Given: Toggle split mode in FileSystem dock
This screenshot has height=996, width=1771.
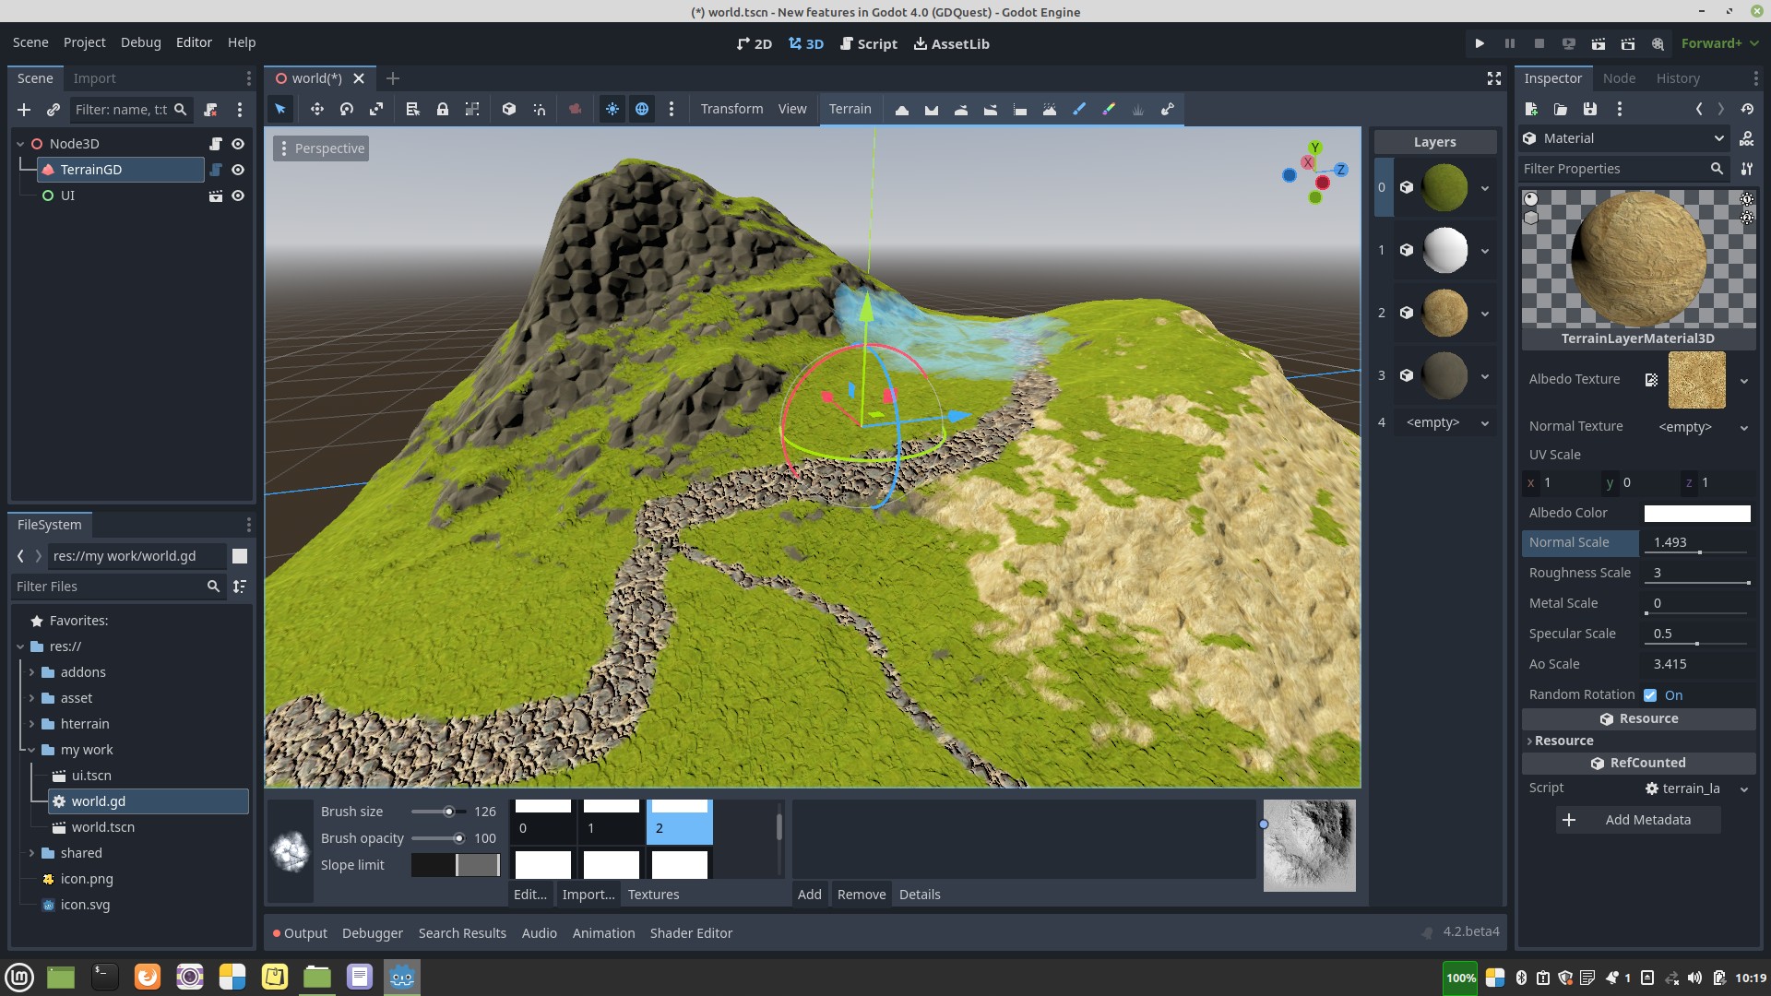Looking at the screenshot, I should coord(240,556).
